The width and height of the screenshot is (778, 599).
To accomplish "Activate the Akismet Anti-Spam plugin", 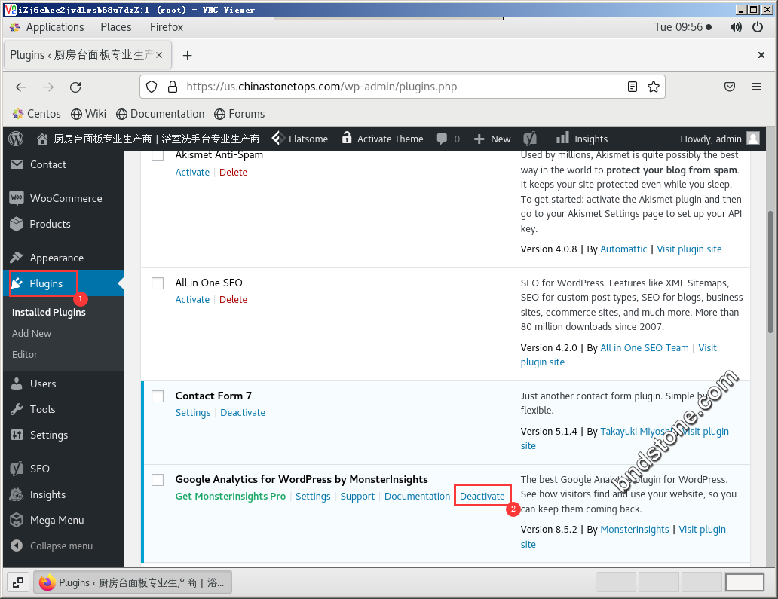I will click(192, 172).
